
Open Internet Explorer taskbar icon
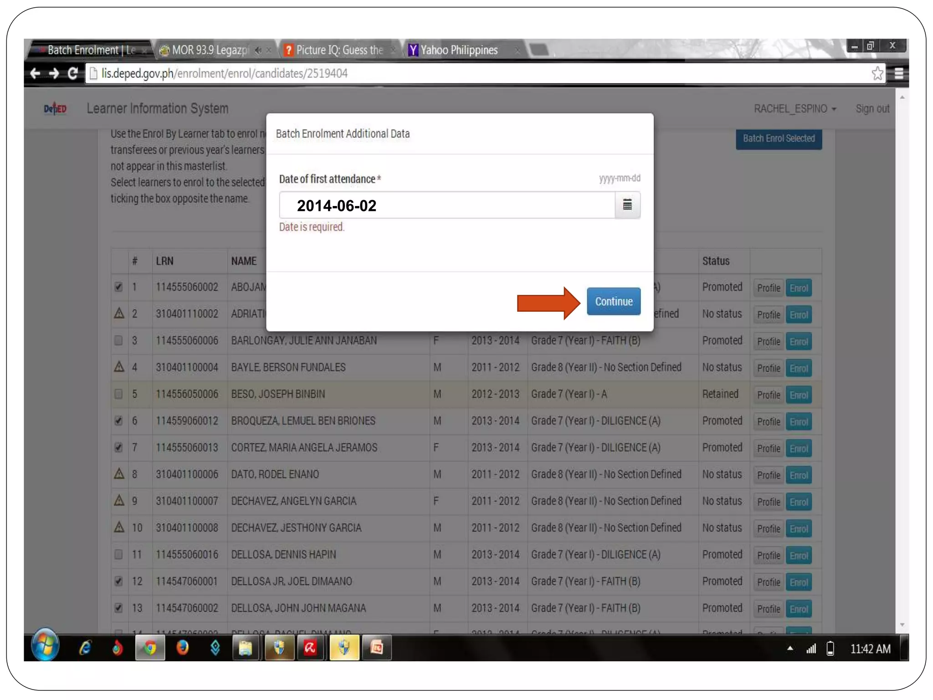(x=85, y=648)
